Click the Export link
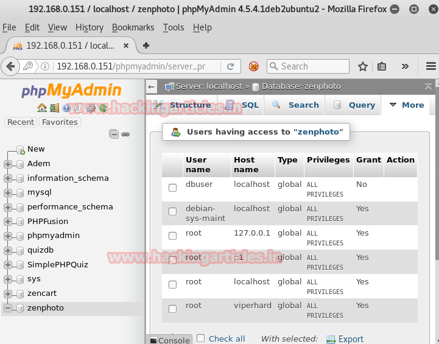This screenshot has height=344, width=439. tap(351, 339)
